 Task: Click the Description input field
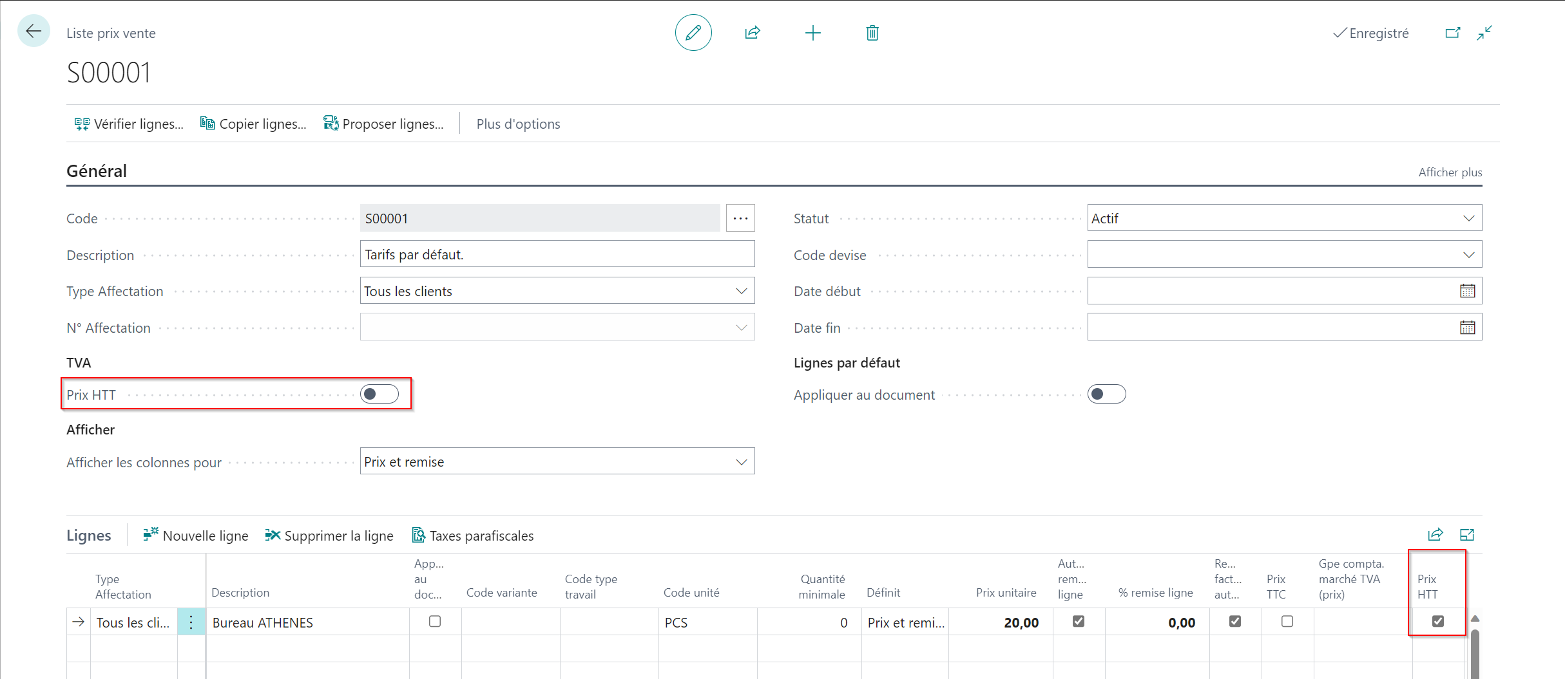[557, 254]
